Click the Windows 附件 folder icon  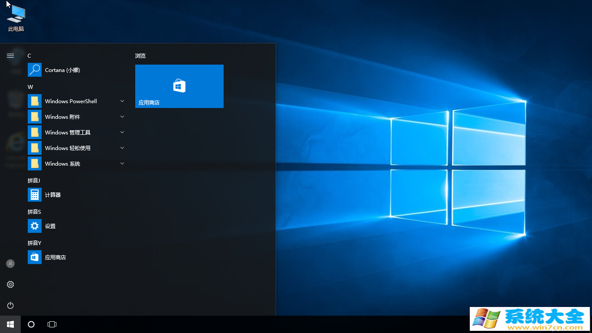tap(35, 117)
